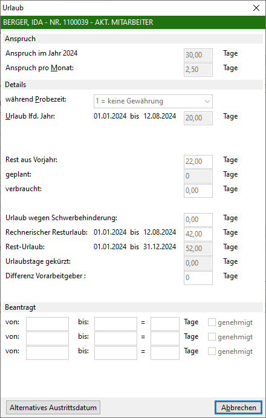Select the verbraucht days field
This screenshot has height=418, width=266.
click(x=198, y=191)
